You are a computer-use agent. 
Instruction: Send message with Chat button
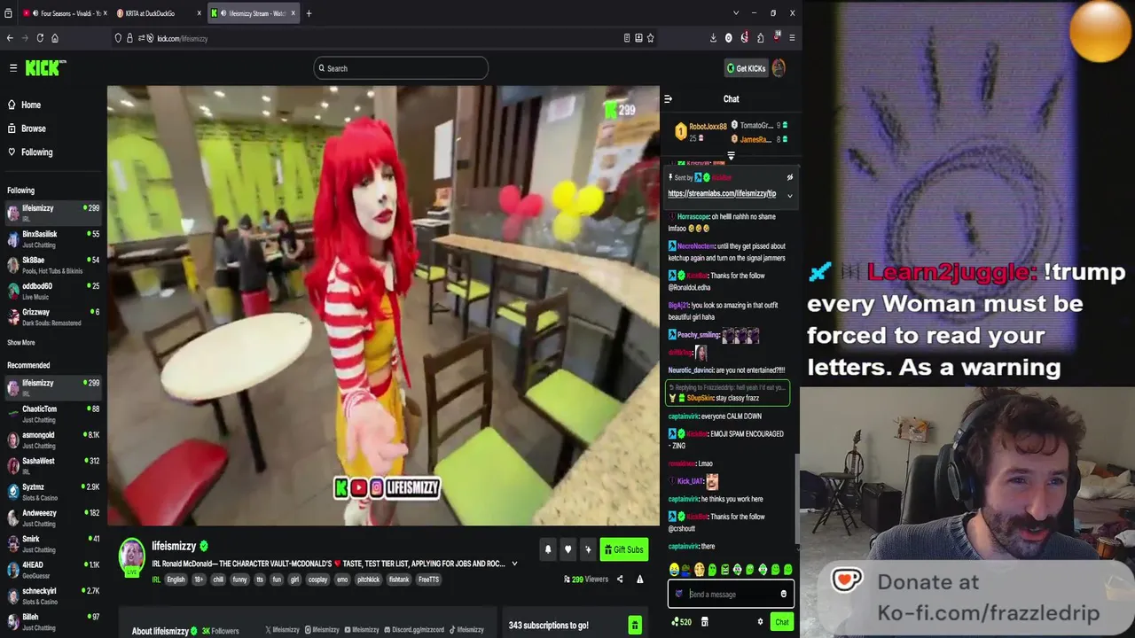[x=781, y=622]
